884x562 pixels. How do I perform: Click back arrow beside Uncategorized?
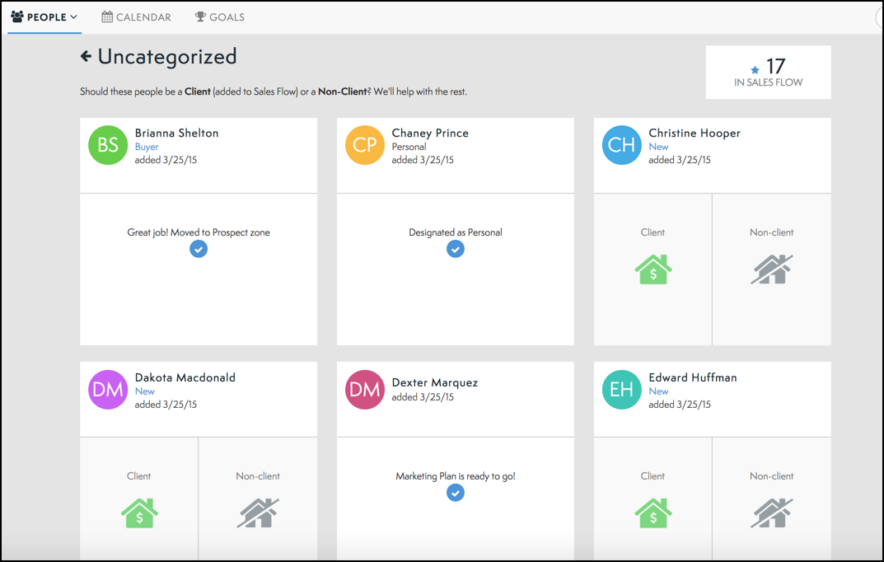point(86,56)
